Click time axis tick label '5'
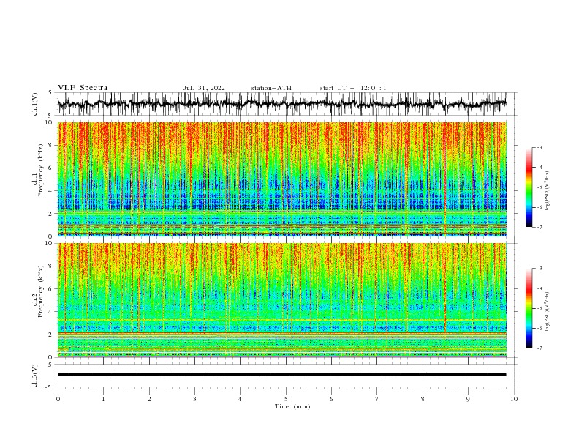This screenshot has height=448, width=579. coord(286,399)
